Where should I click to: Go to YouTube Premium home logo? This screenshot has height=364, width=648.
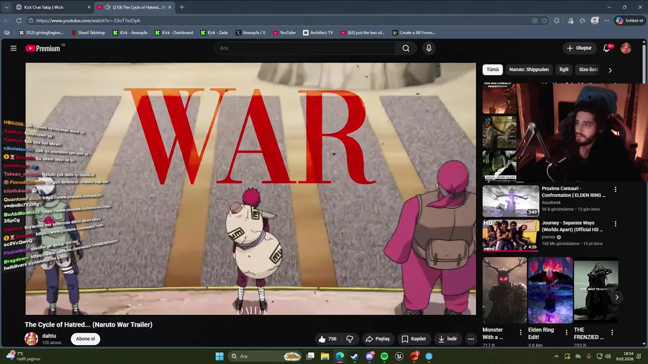(x=43, y=48)
